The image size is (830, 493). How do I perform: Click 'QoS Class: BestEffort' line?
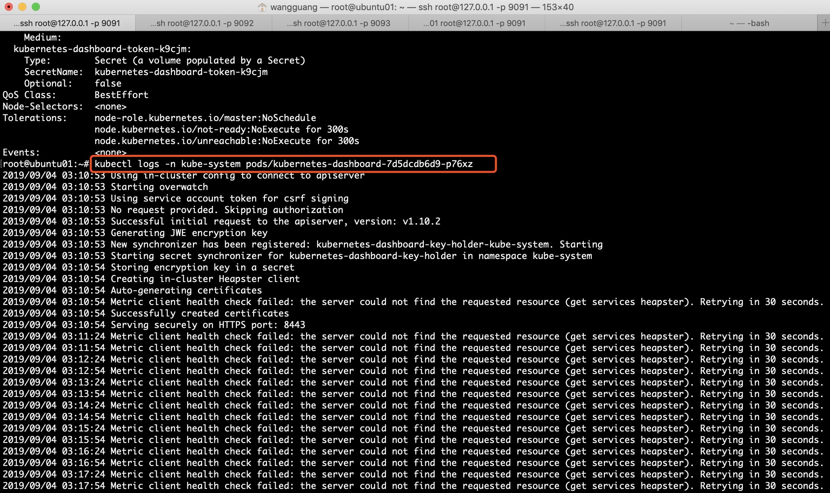(76, 95)
